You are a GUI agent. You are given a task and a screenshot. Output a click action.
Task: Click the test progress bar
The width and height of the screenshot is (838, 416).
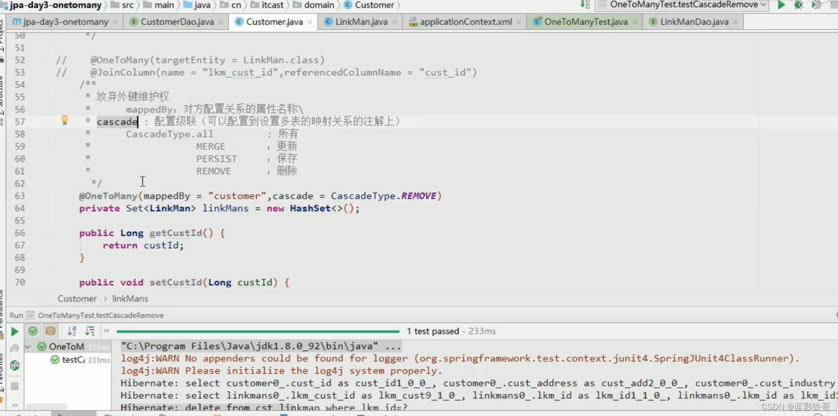point(258,331)
